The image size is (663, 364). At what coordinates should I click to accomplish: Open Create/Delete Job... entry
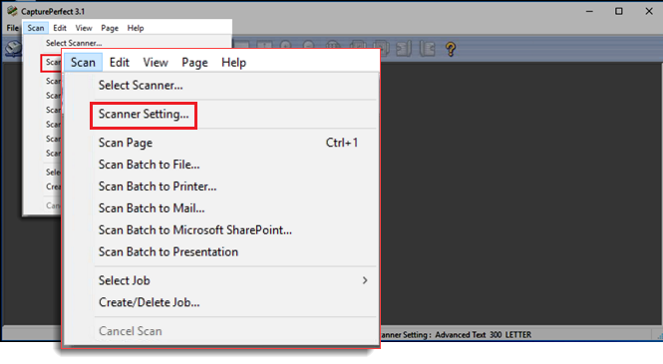(x=149, y=303)
